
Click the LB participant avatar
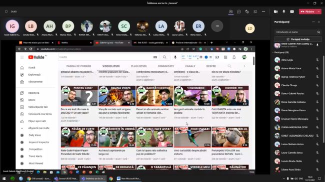coord(31,26)
